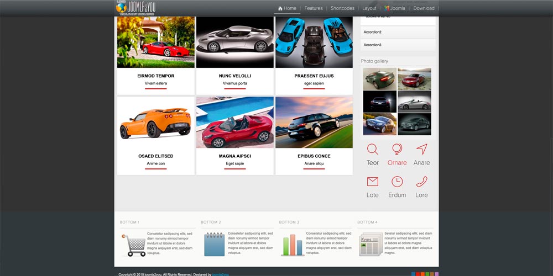
Task: Open the green sports car gallery thumbnail
Action: (380, 79)
